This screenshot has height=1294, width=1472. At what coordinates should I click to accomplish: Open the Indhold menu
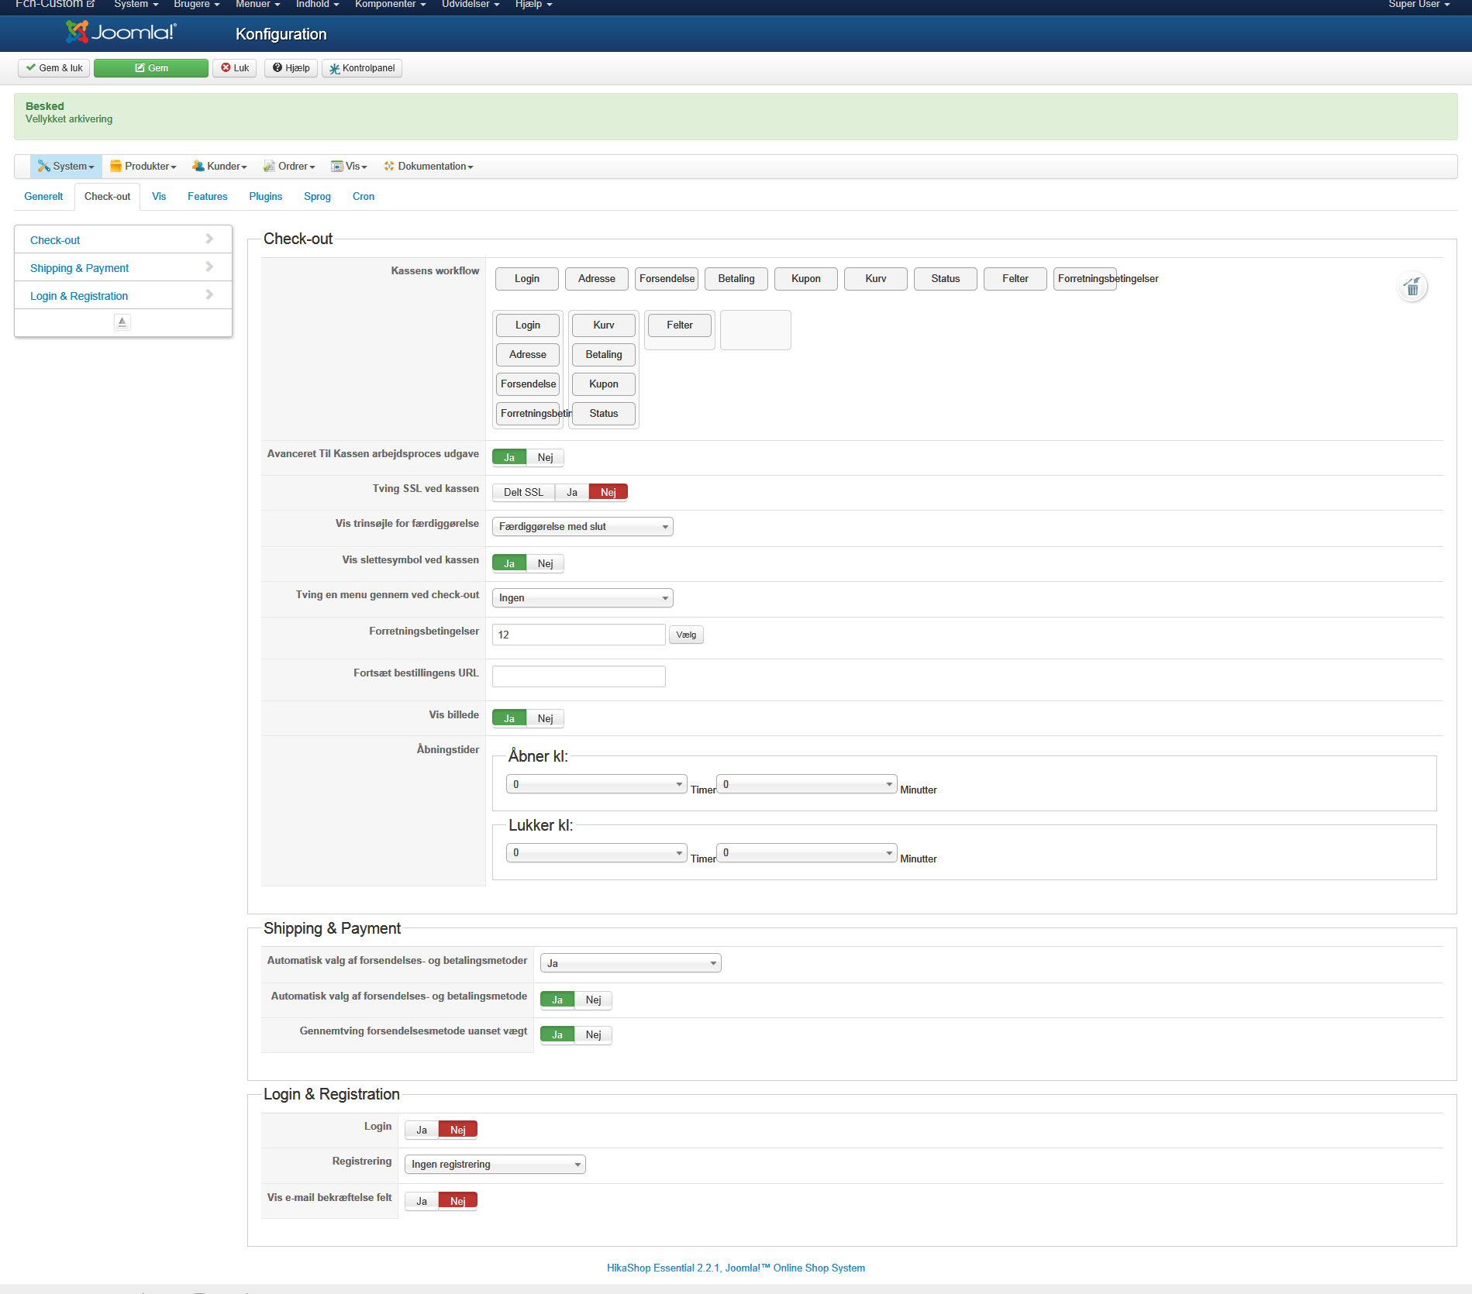coord(317,5)
